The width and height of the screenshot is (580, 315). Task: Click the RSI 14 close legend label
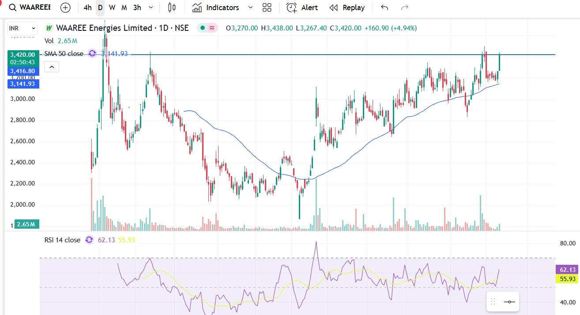click(62, 240)
